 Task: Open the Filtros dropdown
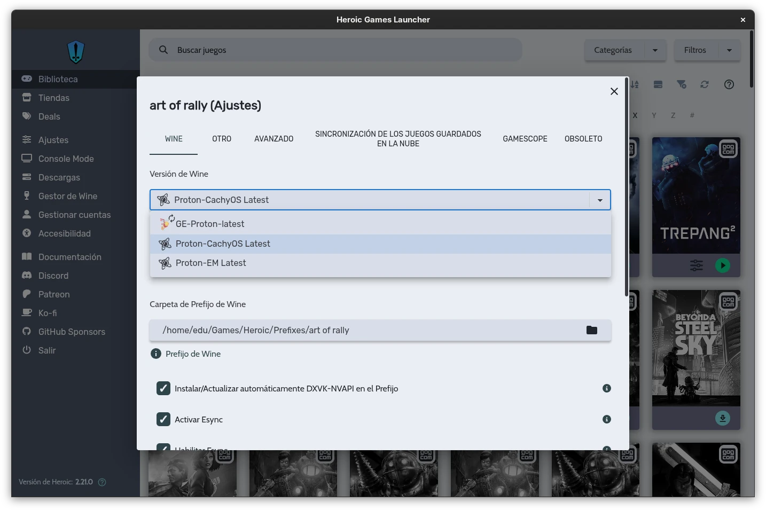tap(707, 50)
